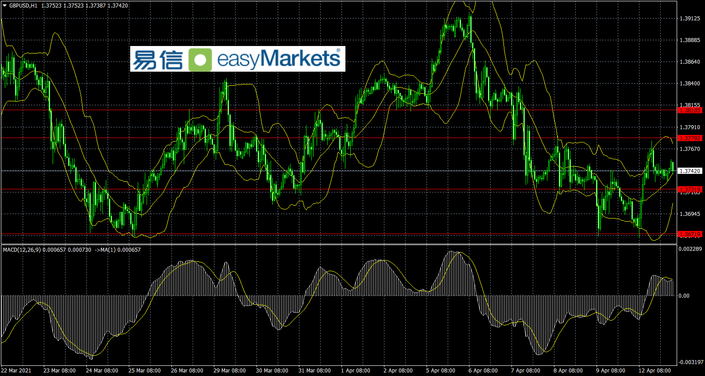This screenshot has height=376, width=705.
Task: Click the MACD 0.00 zero level label
Action: pos(684,296)
